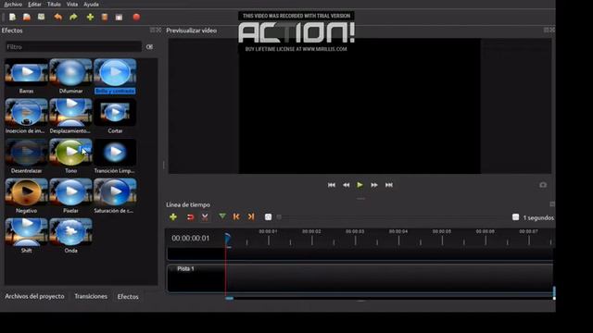Select the Efectos tab at the bottom
593x333 pixels.
tap(128, 297)
